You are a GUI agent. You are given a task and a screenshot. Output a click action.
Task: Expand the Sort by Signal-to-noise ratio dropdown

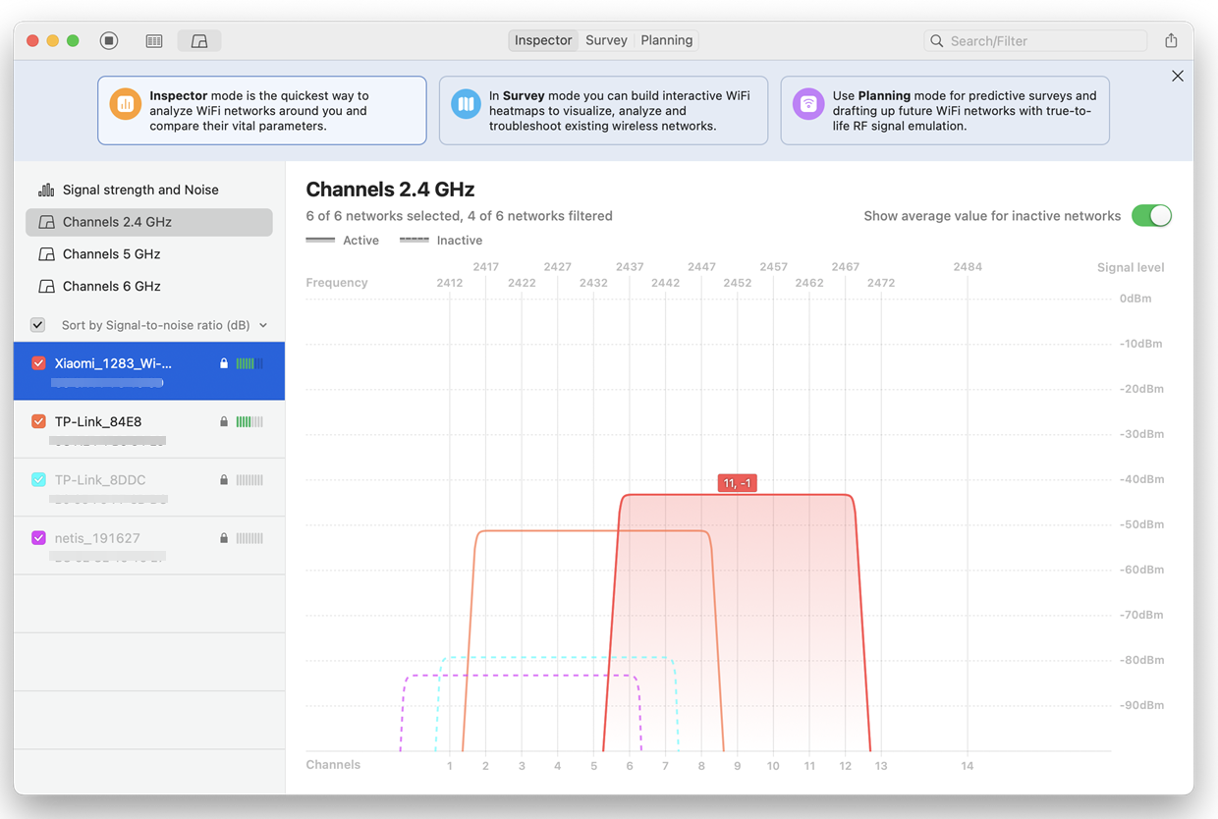[261, 324]
